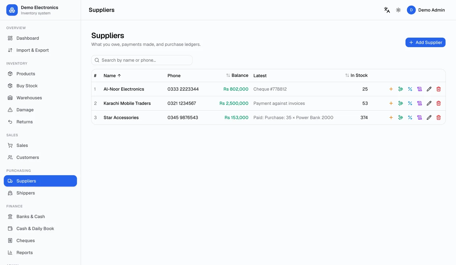Sort the table by the Balance column
The height and width of the screenshot is (265, 456).
coord(237,75)
